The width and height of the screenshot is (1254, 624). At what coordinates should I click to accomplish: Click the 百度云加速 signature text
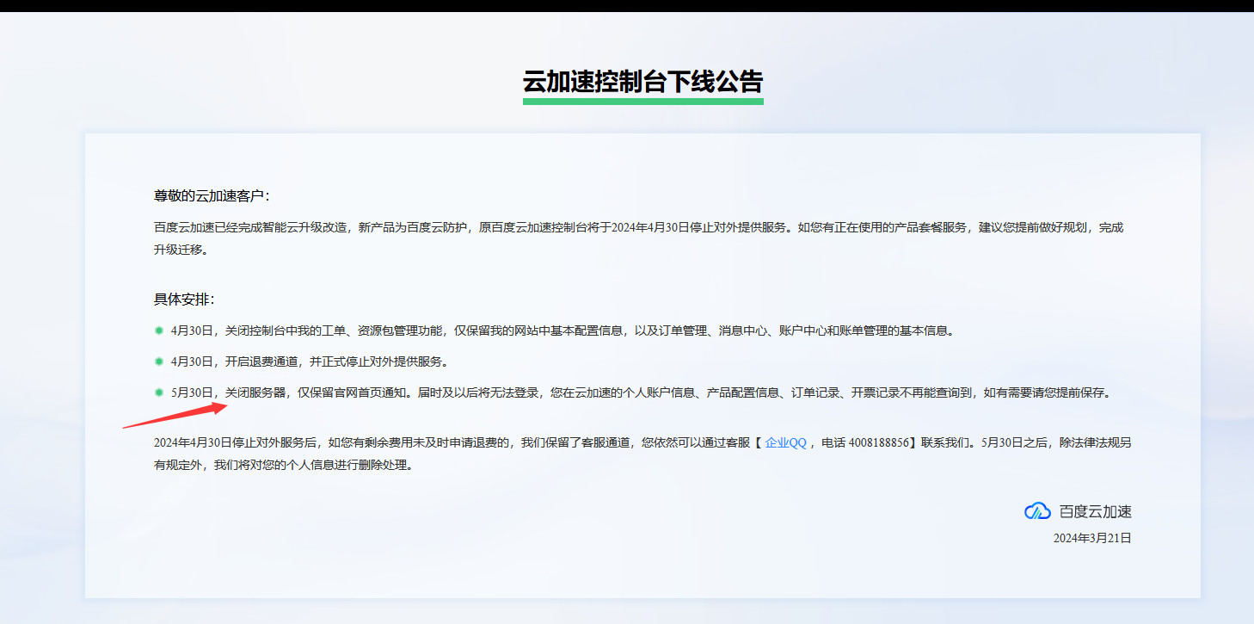1095,511
